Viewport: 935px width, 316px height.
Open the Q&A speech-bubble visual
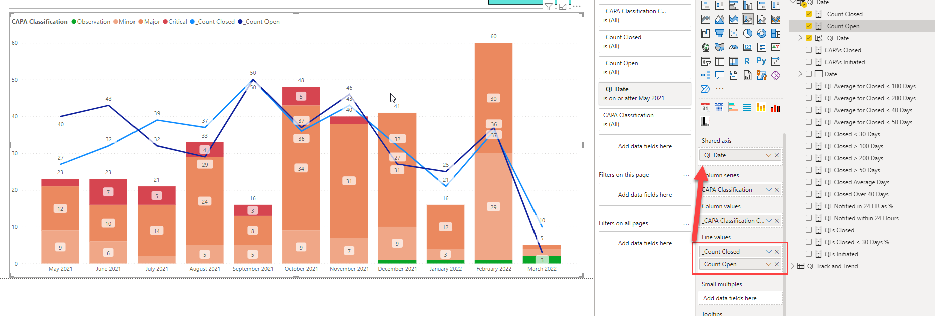(x=720, y=75)
